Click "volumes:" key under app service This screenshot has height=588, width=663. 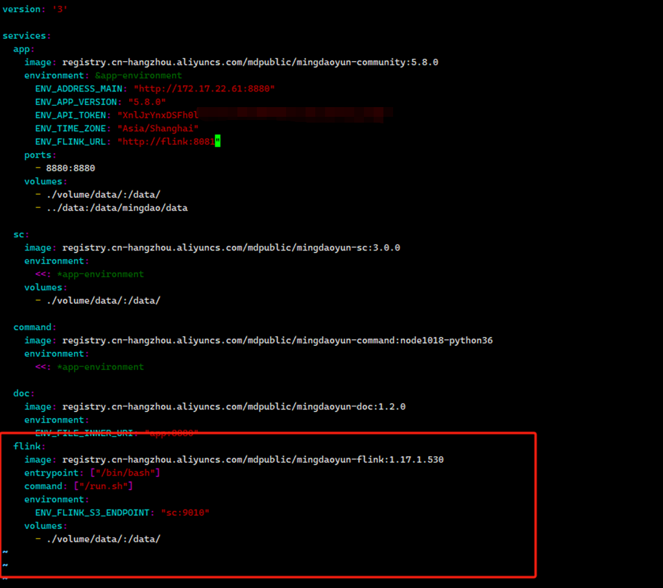[x=45, y=182]
